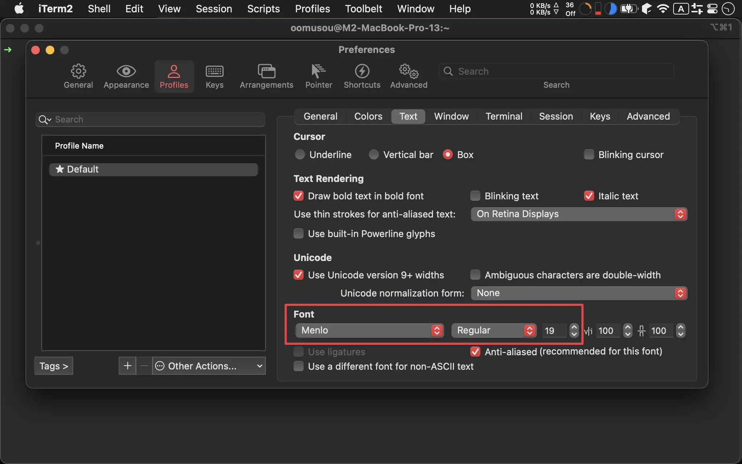Open Control Center from menu bar
The width and height of the screenshot is (742, 464).
point(712,9)
